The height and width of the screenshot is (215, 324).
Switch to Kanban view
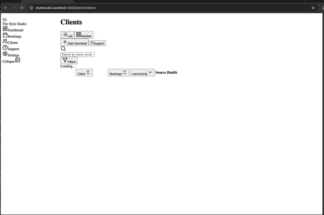coord(84,35)
